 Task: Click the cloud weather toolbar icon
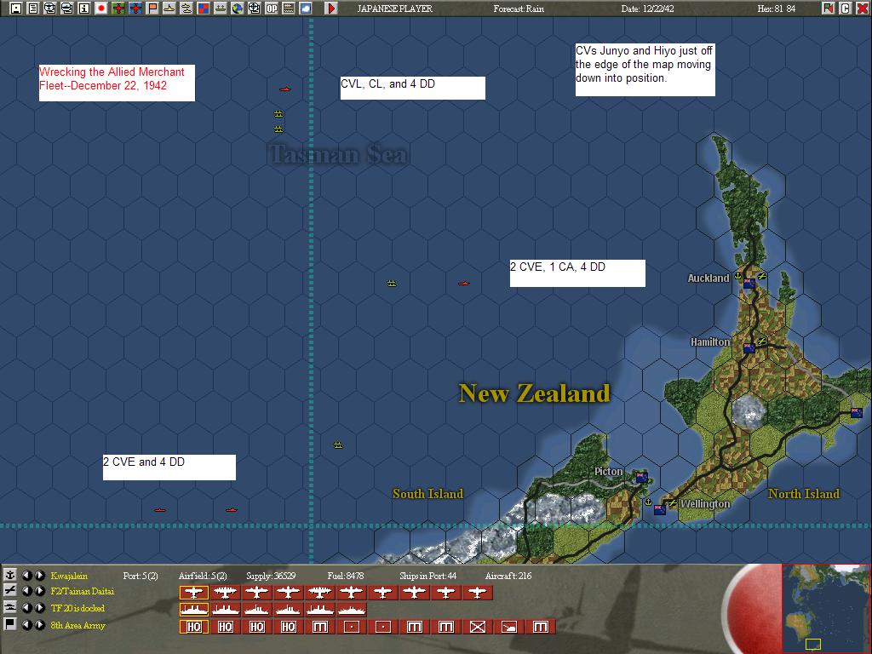pyautogui.click(x=306, y=9)
